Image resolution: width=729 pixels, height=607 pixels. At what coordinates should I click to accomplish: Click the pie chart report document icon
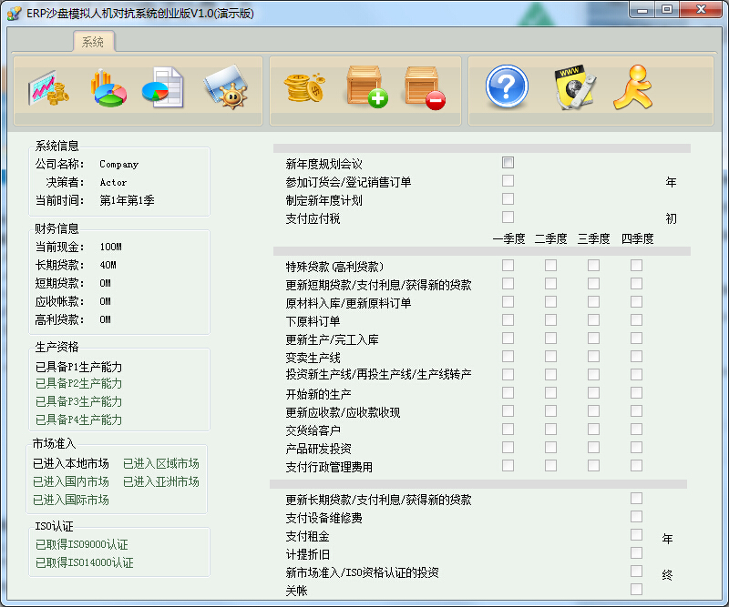pyautogui.click(x=162, y=88)
